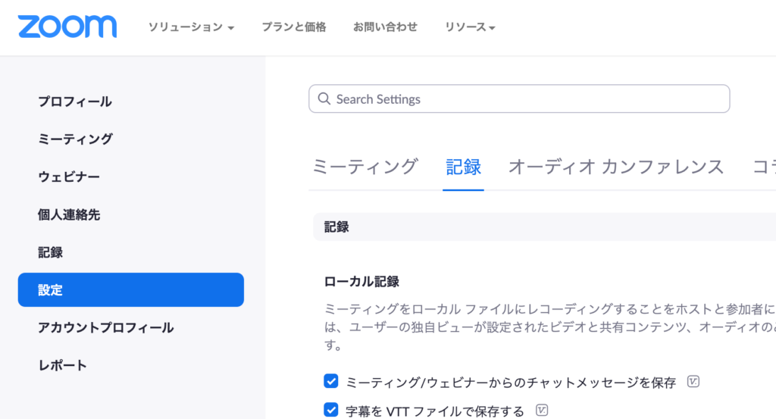Select the highlighted 設定 sidebar item
This screenshot has width=776, height=419.
tap(130, 290)
